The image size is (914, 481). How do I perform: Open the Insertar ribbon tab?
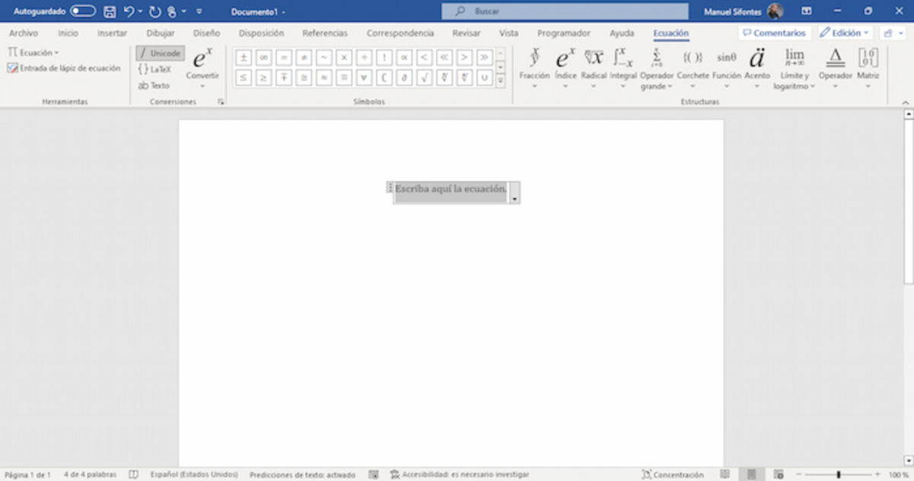coord(112,33)
